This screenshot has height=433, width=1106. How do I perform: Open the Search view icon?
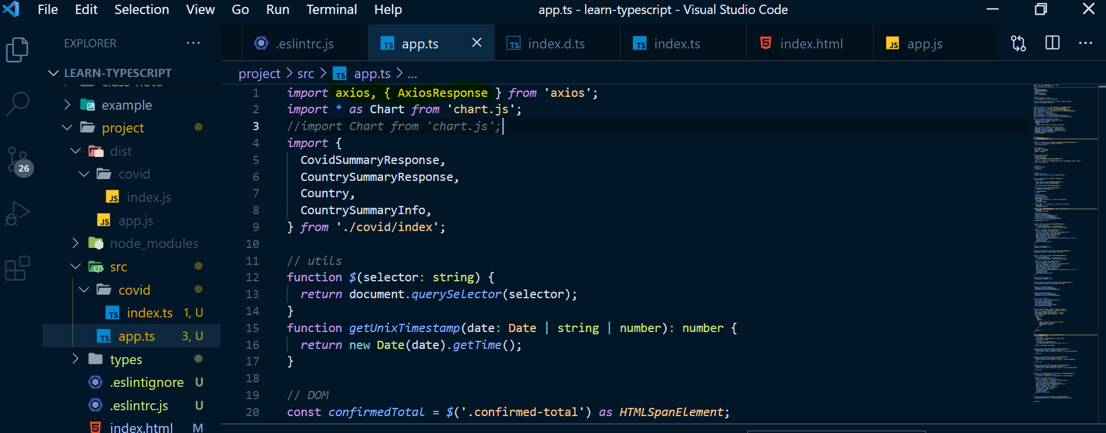[17, 104]
